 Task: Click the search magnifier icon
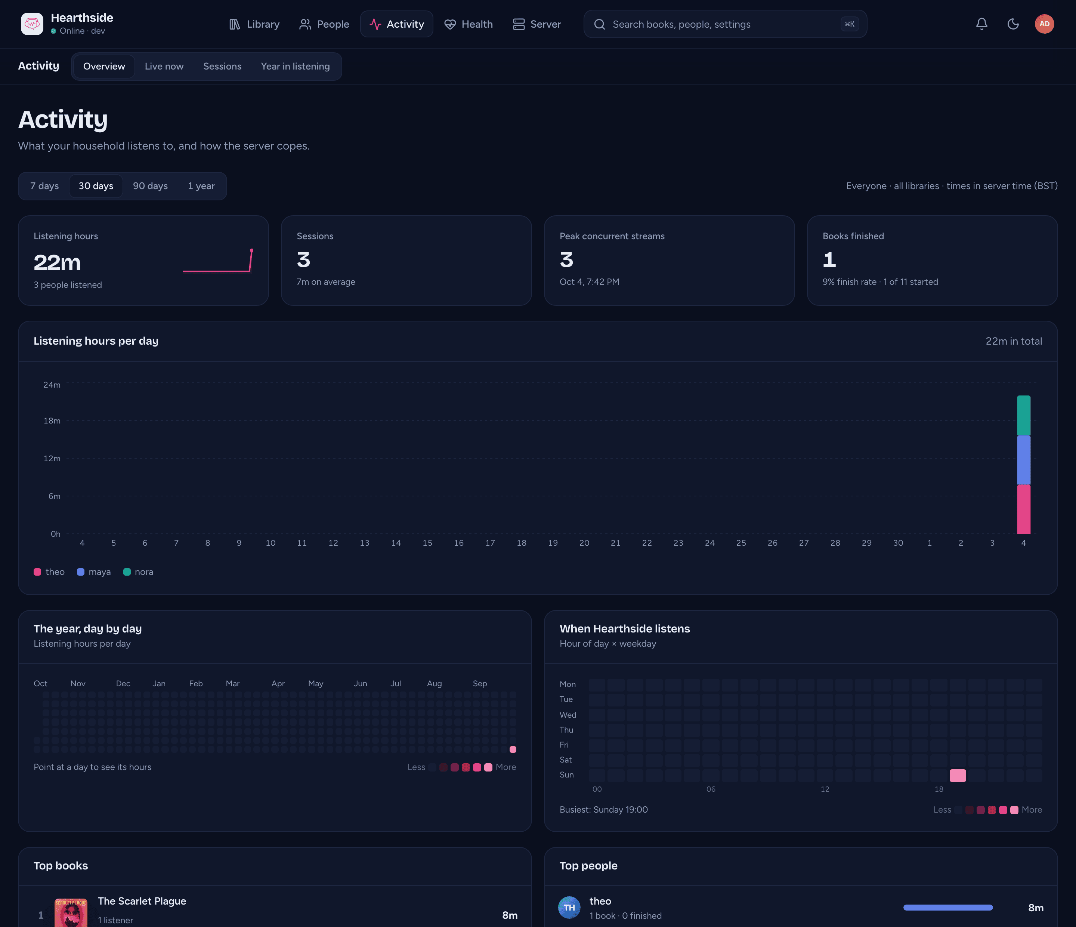click(x=599, y=24)
